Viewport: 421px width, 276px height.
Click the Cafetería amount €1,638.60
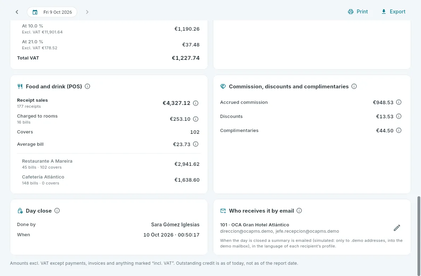click(x=187, y=180)
